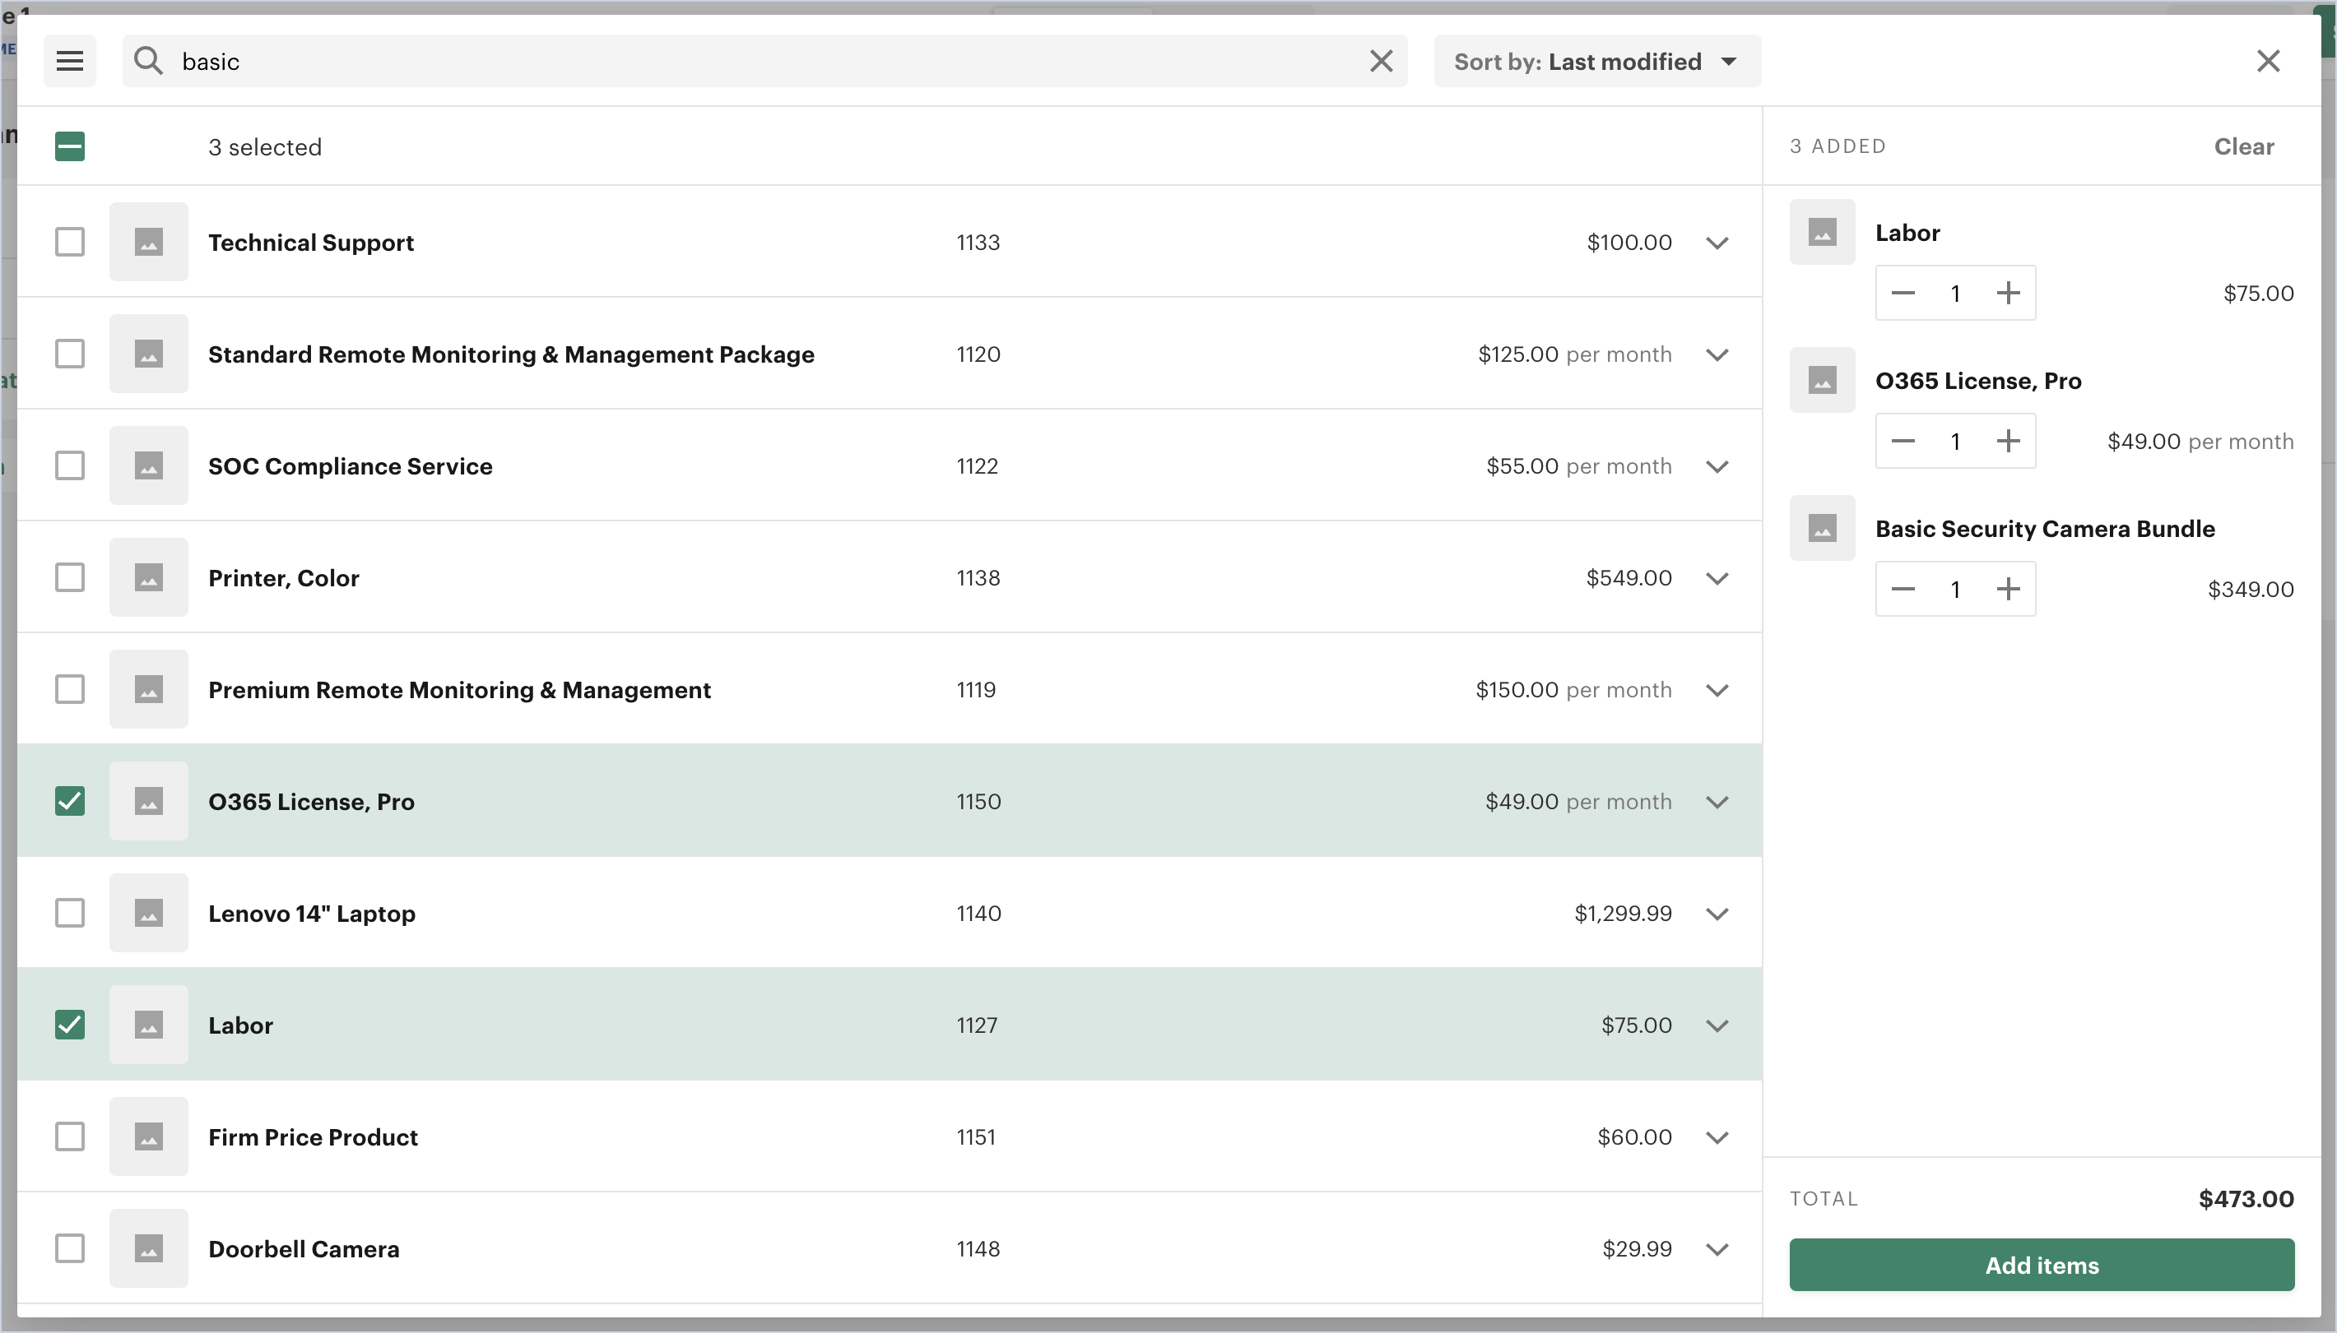
Task: Click the search magnifier icon
Action: (x=147, y=62)
